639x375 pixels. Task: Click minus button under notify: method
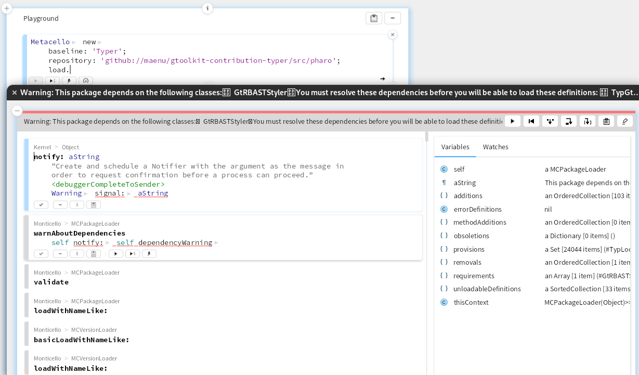point(60,205)
